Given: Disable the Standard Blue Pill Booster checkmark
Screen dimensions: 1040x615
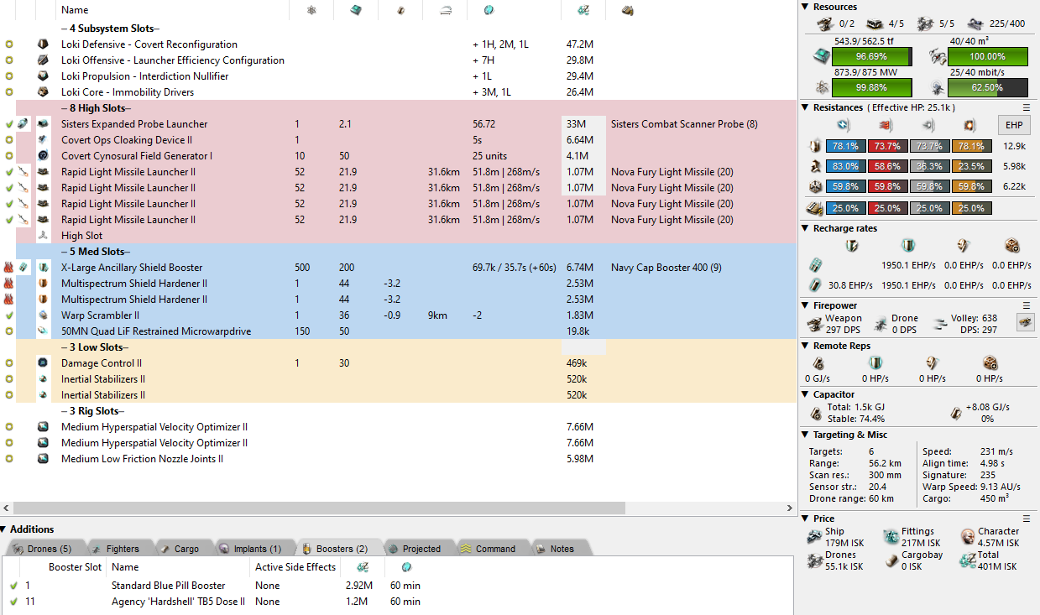Looking at the screenshot, I should (13, 586).
